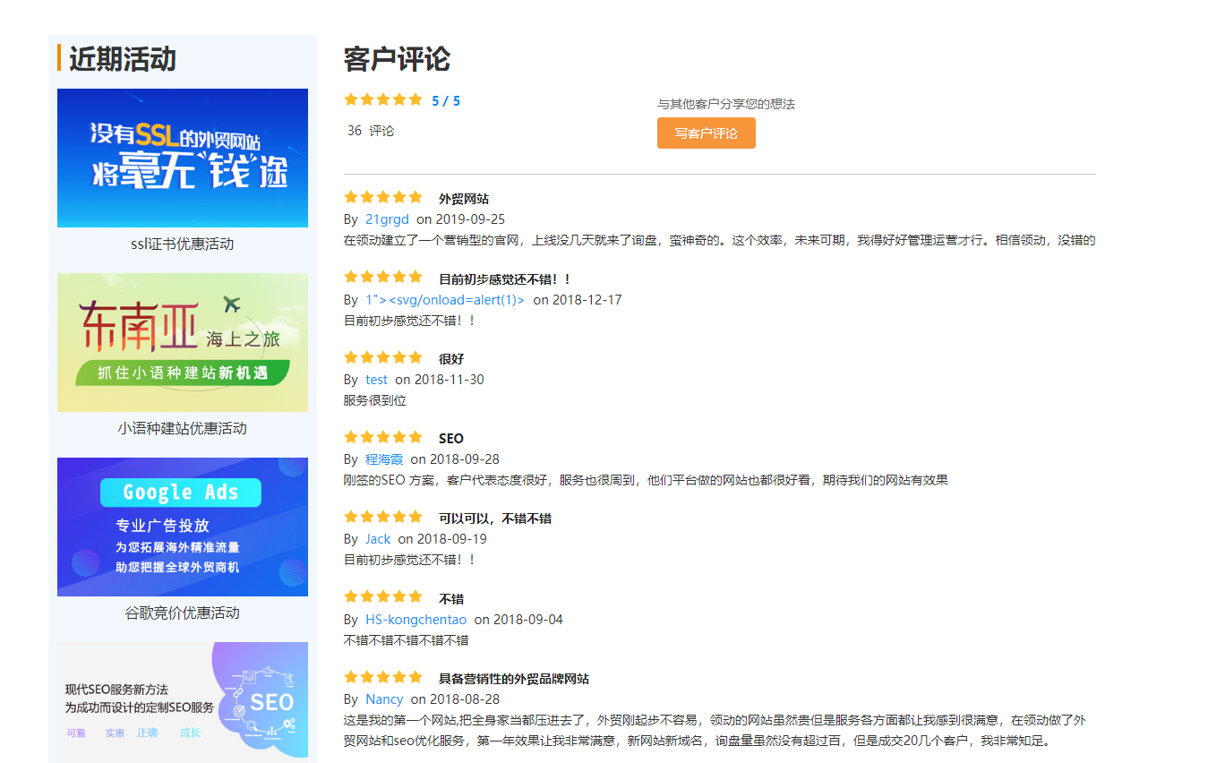Click the 写客户评论 button
This screenshot has width=1208, height=763.
click(x=706, y=133)
